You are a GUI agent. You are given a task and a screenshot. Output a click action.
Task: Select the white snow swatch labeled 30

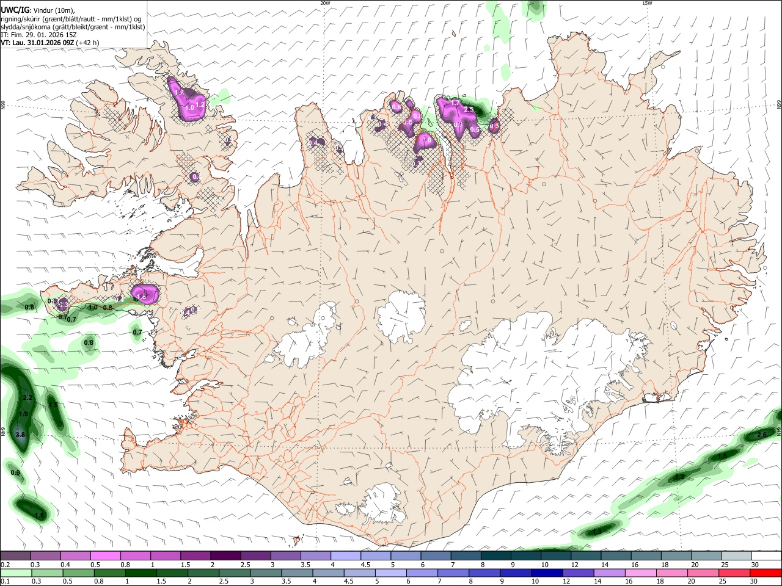tap(766, 555)
